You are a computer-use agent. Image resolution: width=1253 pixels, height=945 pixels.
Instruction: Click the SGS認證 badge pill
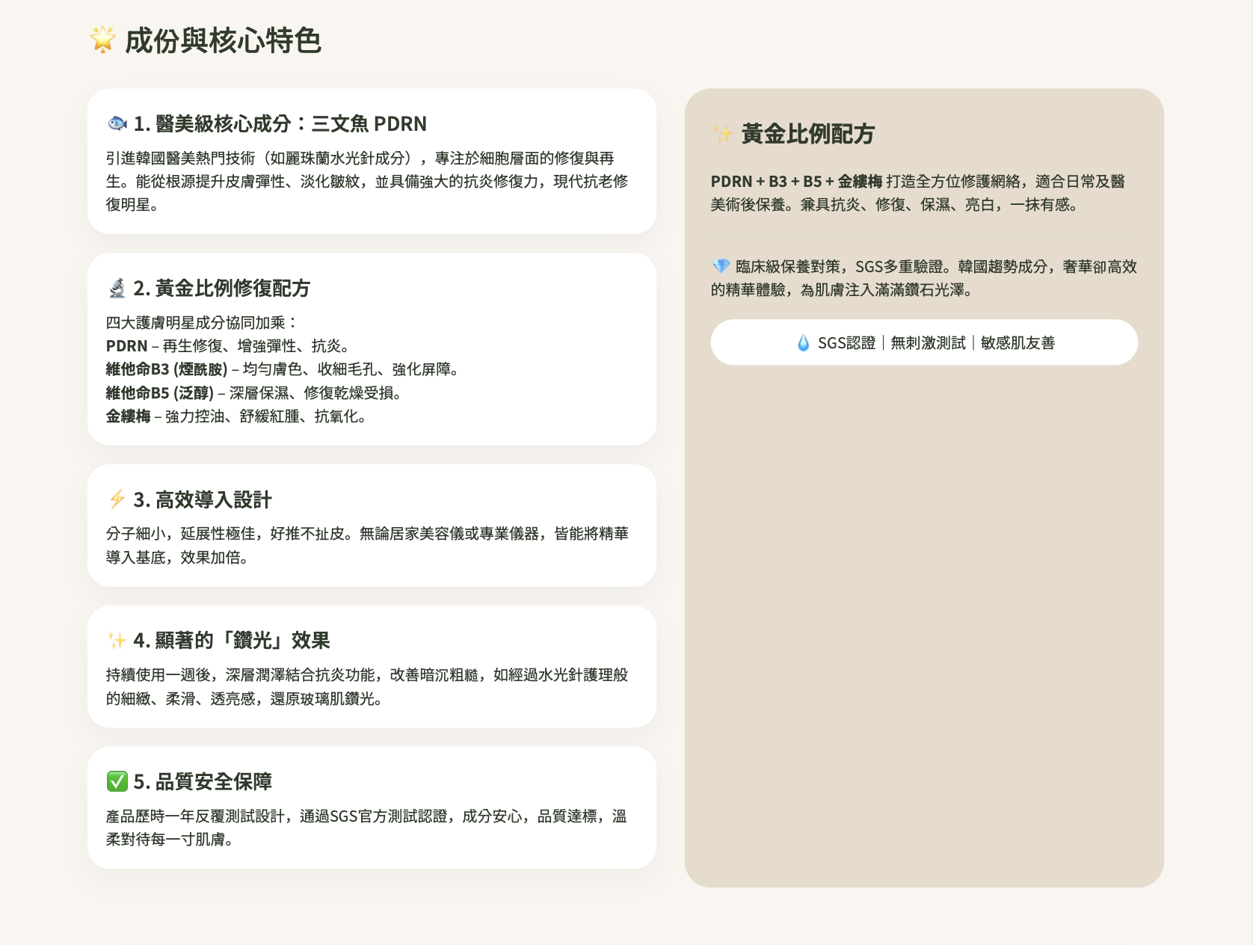(924, 342)
